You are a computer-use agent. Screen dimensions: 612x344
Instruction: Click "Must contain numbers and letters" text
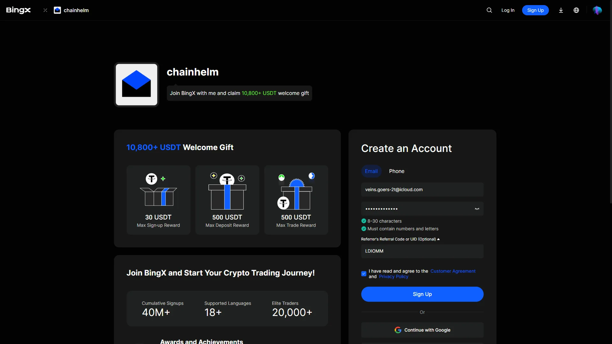pyautogui.click(x=403, y=229)
